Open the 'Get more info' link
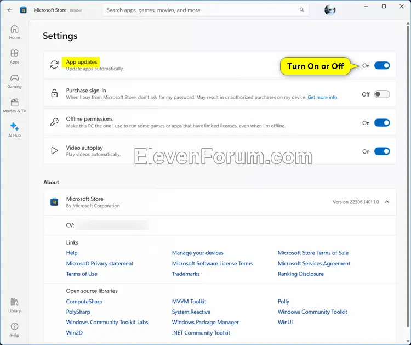 [323, 98]
